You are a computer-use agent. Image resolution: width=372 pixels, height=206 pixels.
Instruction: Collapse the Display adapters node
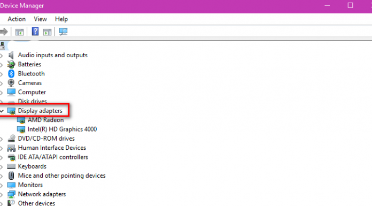[2, 111]
